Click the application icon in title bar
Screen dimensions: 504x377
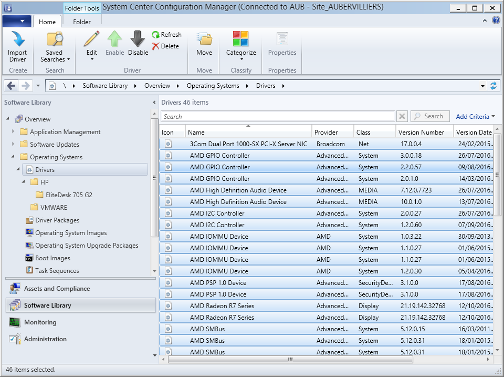coord(8,8)
